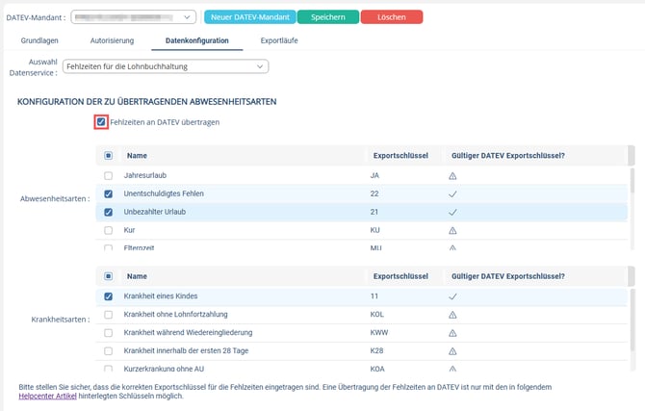Screen dimensions: 645x411
Task: Click export key KOL for Krankheit ohne Lohnfortzahlung
Action: coord(376,314)
